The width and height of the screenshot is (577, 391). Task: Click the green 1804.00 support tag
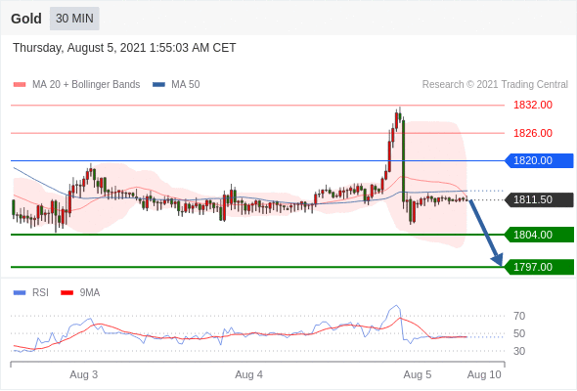[x=539, y=235]
